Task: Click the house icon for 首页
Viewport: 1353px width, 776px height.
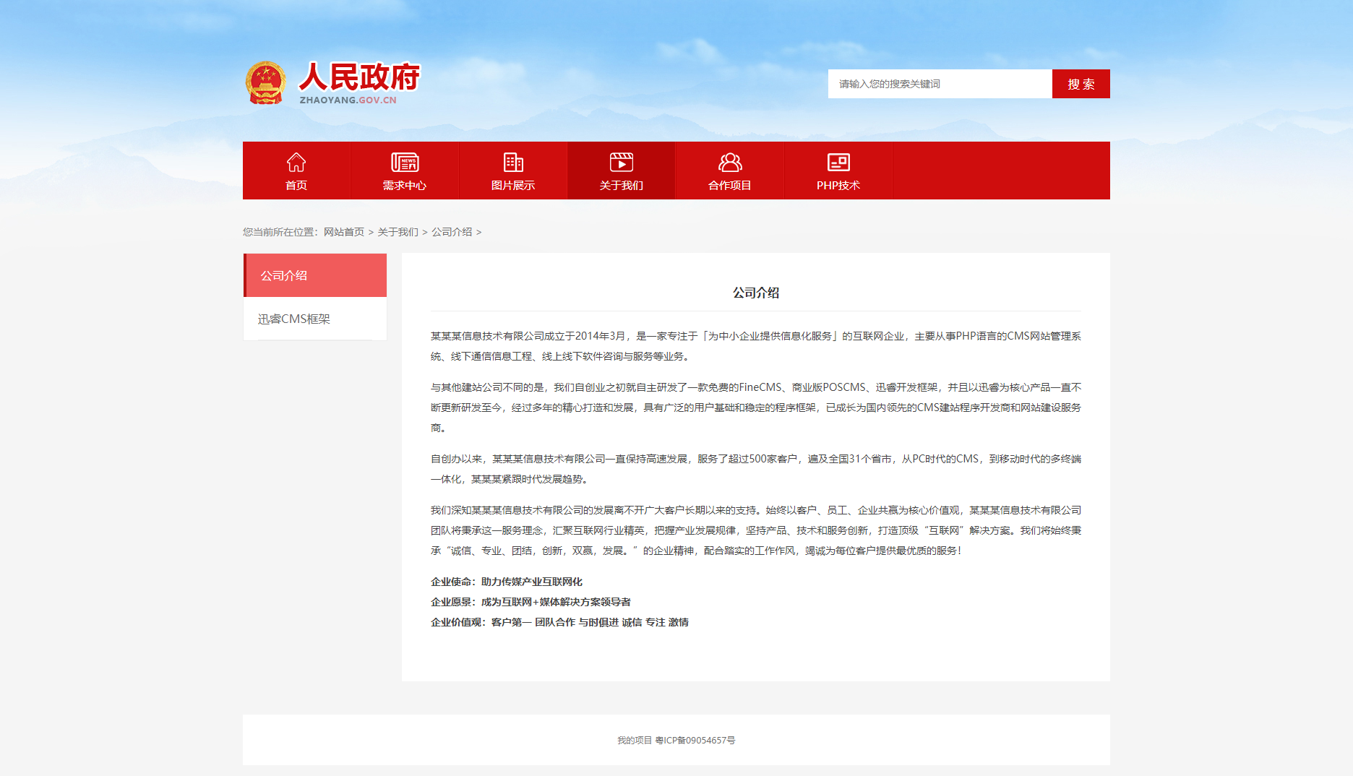Action: pos(296,162)
